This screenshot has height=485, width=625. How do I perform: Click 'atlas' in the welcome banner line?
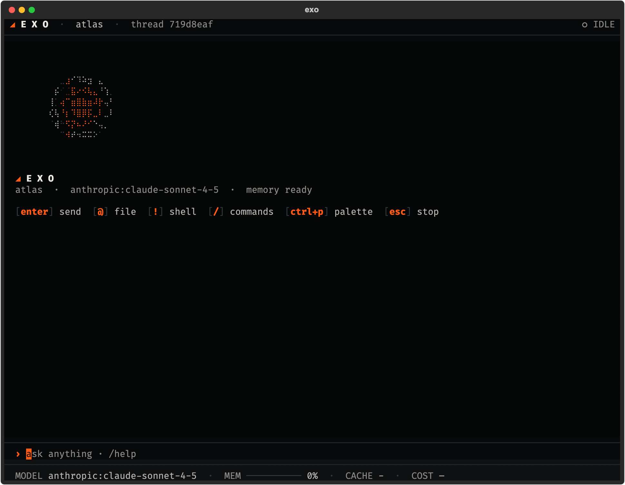[x=29, y=190]
